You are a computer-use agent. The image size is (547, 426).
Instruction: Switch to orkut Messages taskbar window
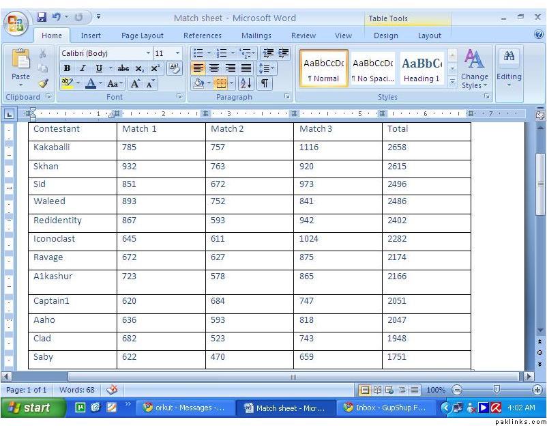pyautogui.click(x=184, y=408)
